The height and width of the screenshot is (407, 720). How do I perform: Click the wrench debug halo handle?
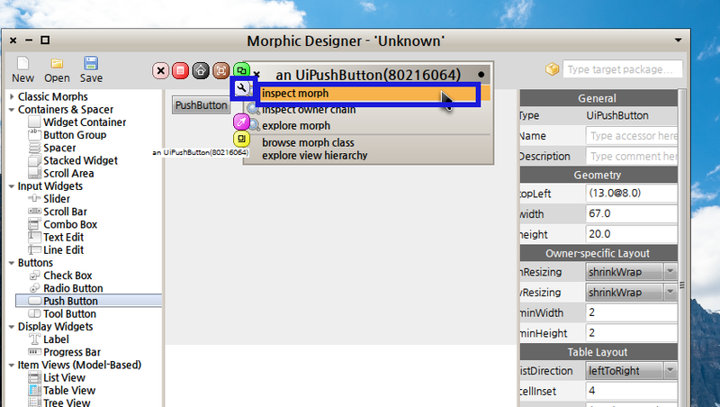tap(242, 88)
